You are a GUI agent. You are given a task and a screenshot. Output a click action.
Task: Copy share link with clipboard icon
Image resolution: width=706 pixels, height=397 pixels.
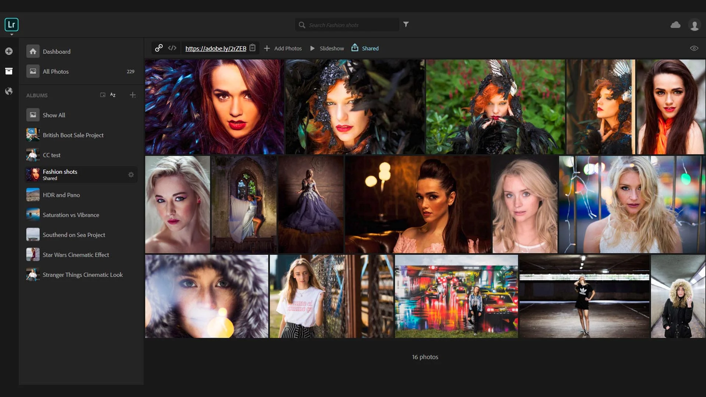[x=253, y=48]
